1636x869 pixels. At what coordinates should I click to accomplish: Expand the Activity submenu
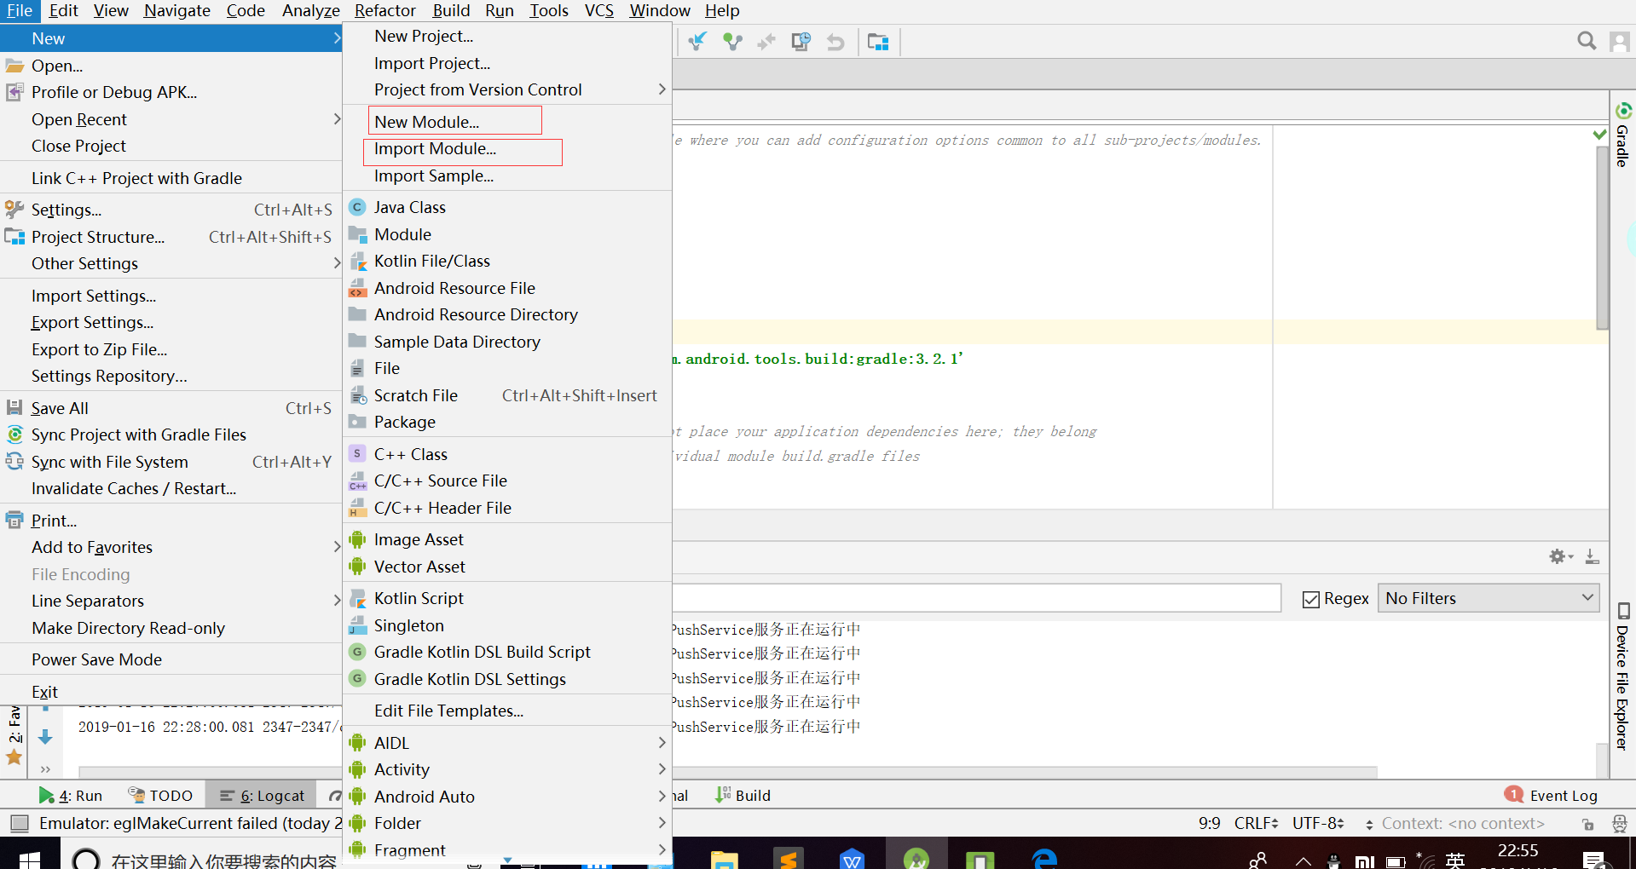point(506,769)
